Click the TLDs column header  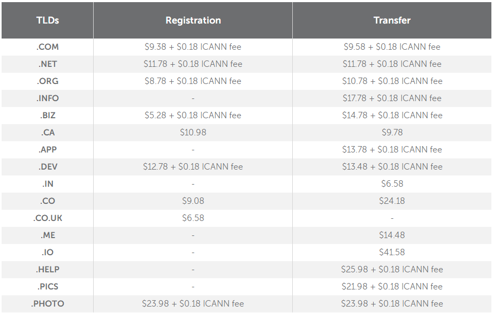[48, 20]
